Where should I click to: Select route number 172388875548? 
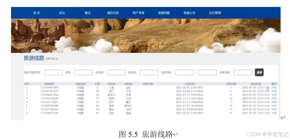tap(49, 113)
